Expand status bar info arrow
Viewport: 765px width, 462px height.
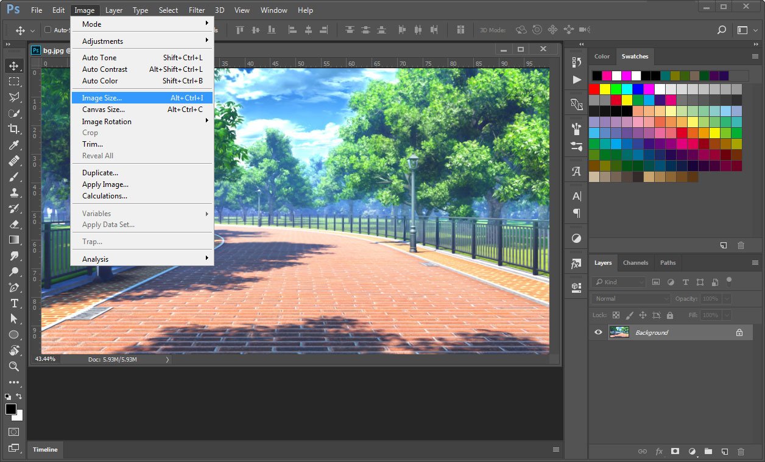click(x=167, y=360)
